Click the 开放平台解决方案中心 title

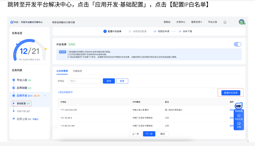coord(32,22)
